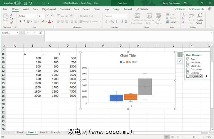Click the red Font Color icon
Image resolution: width=214 pixels, height=139 pixels.
pos(50,21)
